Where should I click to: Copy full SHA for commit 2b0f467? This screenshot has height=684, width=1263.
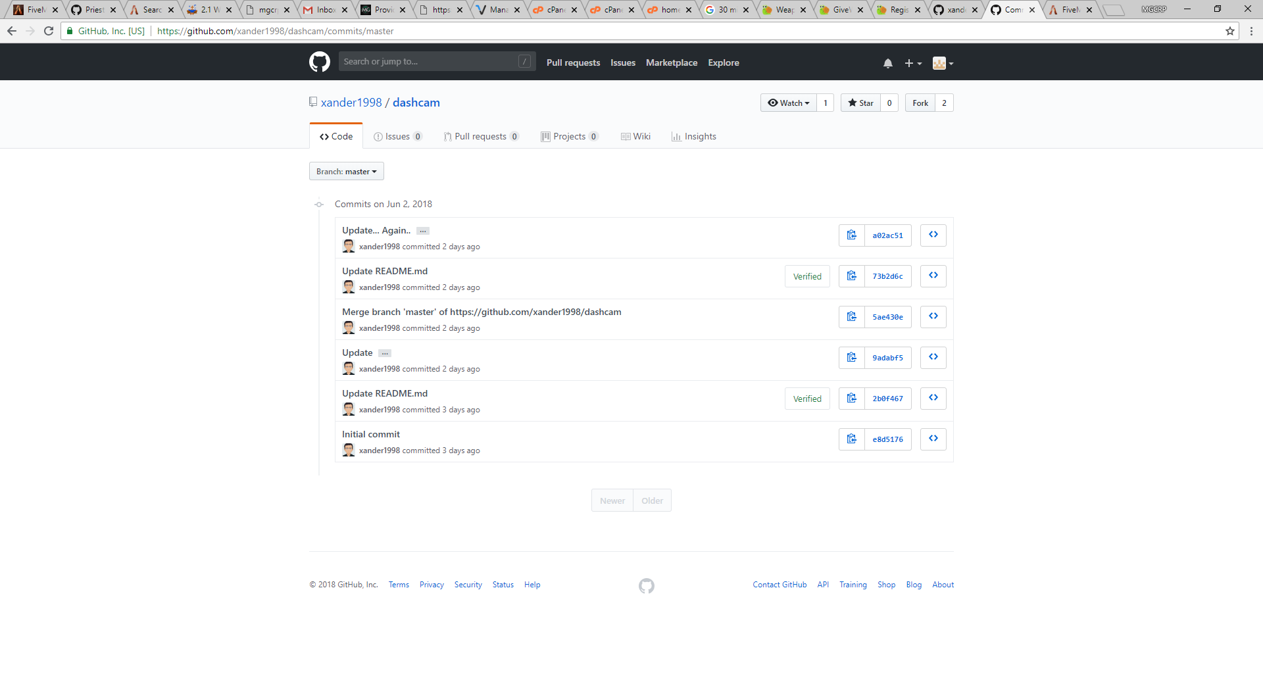(852, 399)
